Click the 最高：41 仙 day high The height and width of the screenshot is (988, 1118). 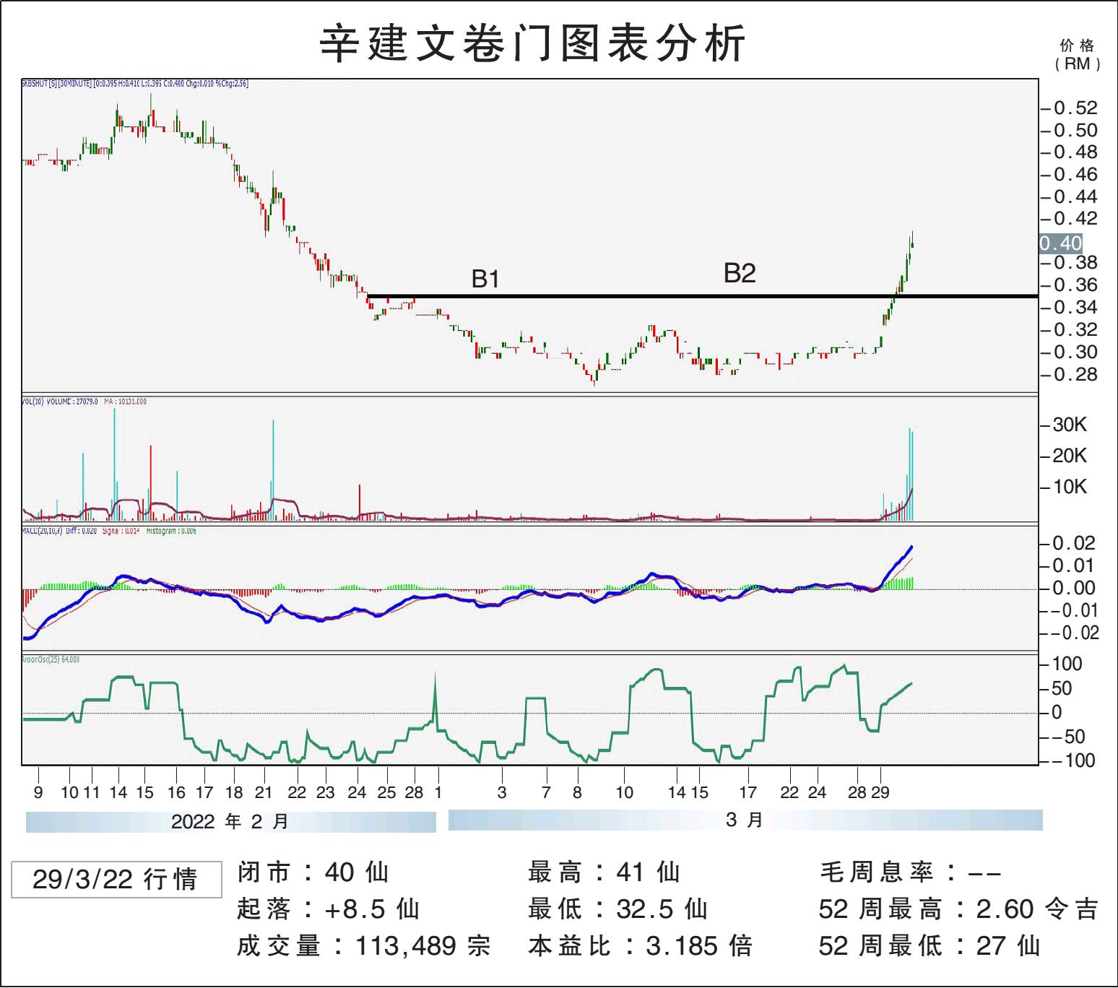604,872
